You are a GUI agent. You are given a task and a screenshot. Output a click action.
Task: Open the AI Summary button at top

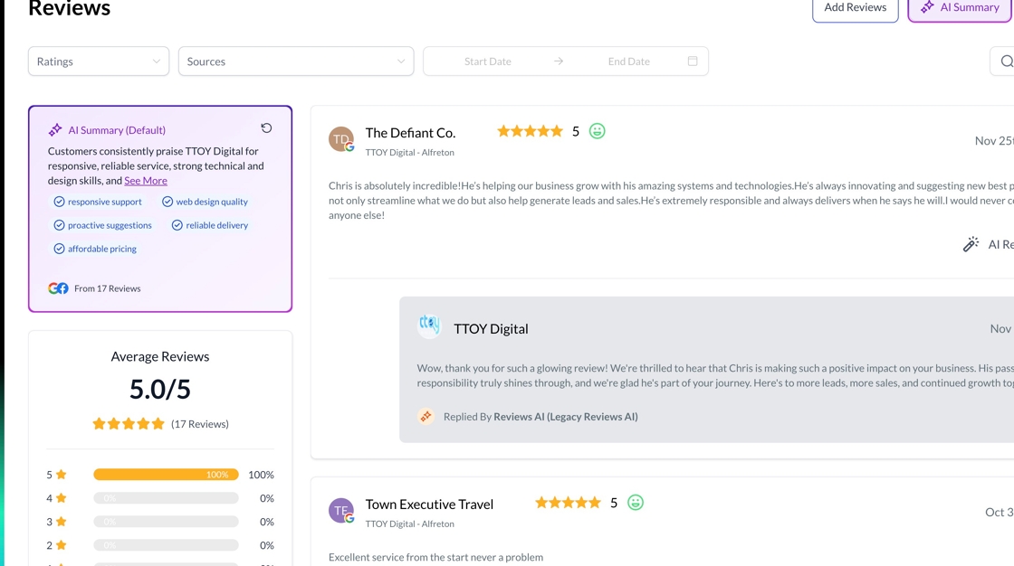pyautogui.click(x=961, y=8)
